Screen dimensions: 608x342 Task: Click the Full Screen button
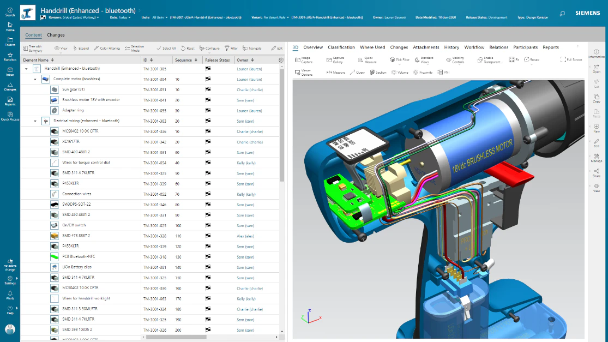(571, 59)
